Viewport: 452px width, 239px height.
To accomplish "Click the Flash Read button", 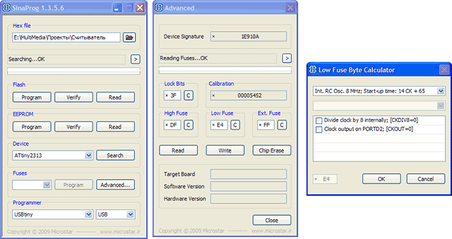I will tap(116, 98).
